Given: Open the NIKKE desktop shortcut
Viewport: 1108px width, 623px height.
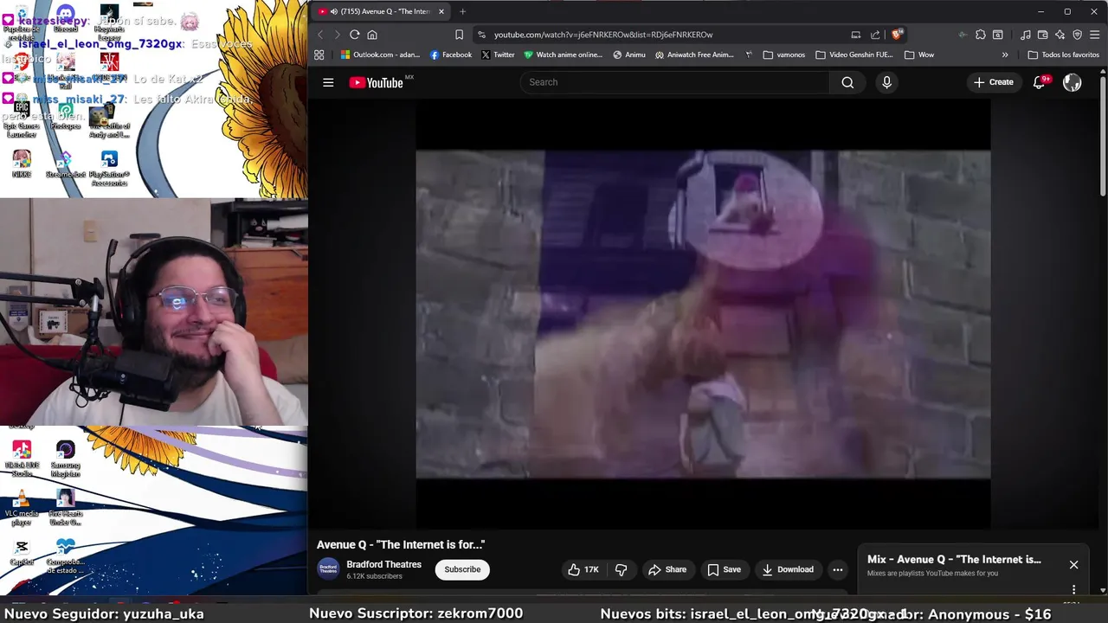Looking at the screenshot, I should [22, 164].
